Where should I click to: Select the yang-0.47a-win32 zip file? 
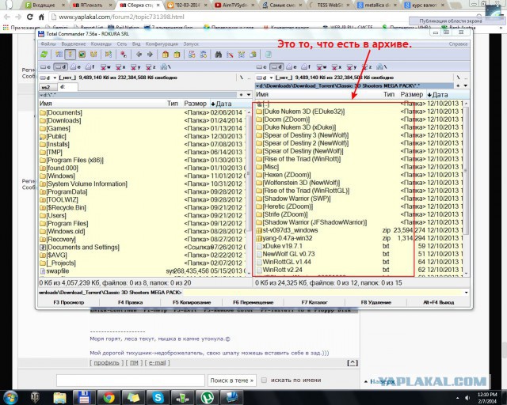click(284, 238)
